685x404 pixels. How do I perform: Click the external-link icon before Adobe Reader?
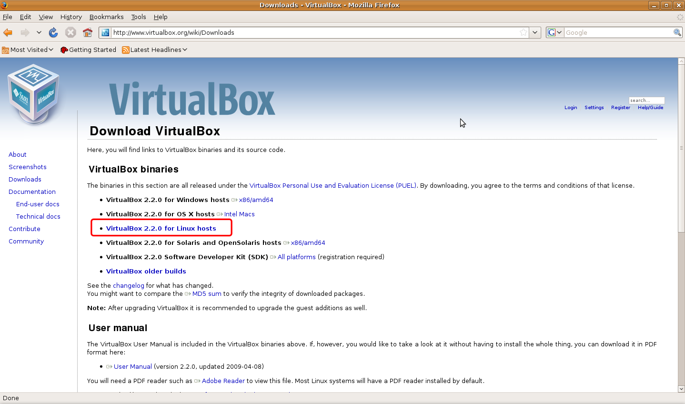click(197, 381)
